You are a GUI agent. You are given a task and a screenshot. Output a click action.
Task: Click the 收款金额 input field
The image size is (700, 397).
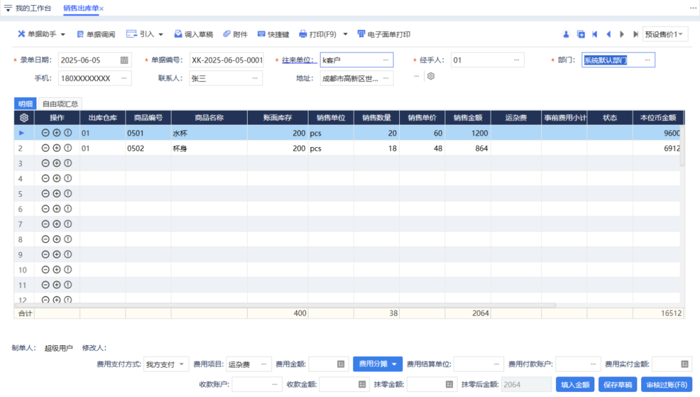[336, 385]
